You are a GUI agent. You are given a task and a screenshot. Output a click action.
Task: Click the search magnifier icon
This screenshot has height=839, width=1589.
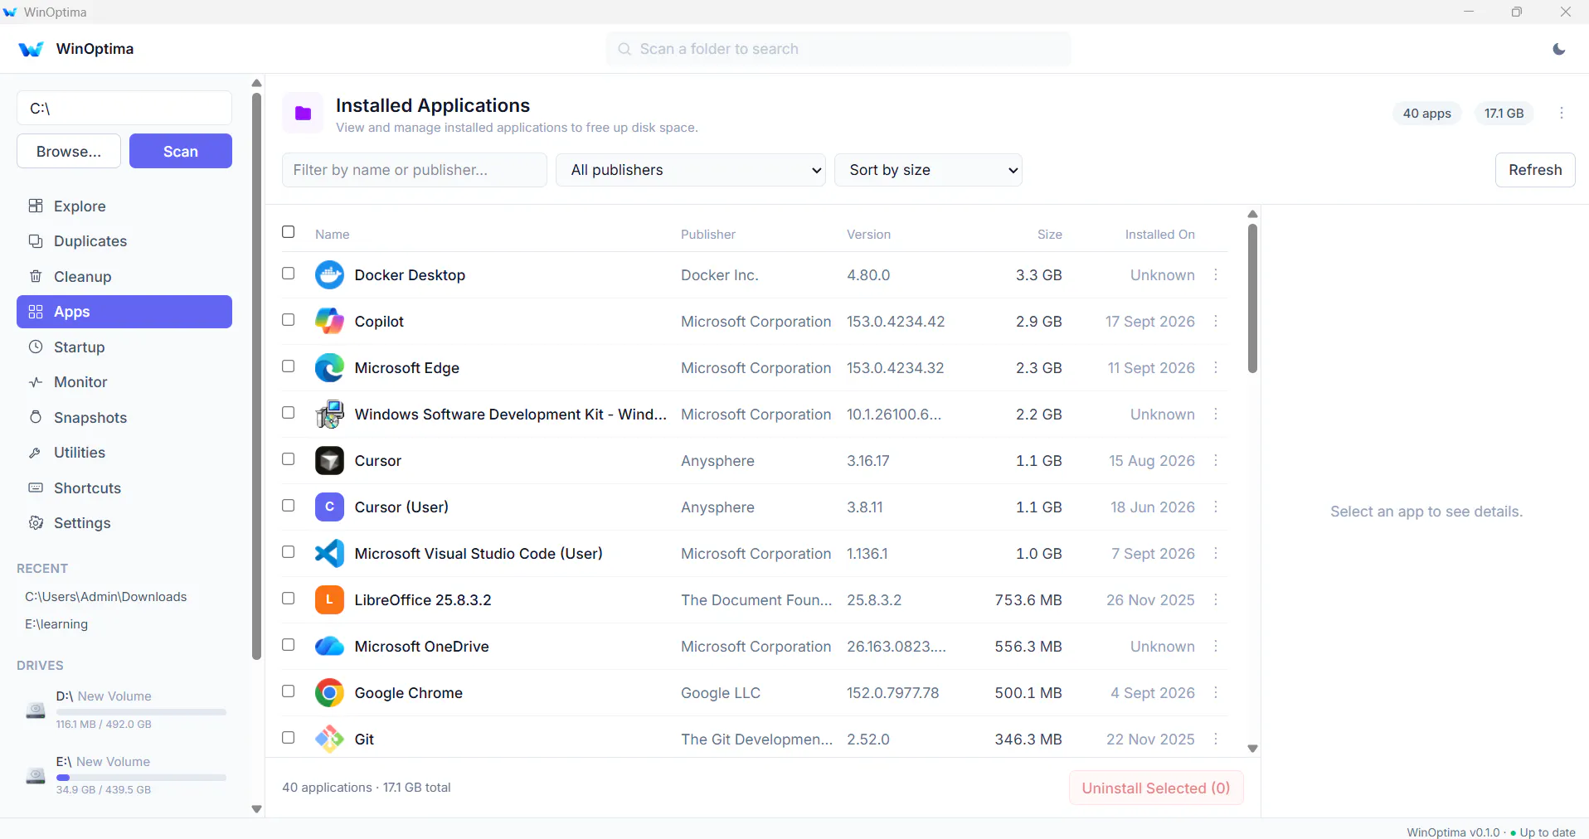click(x=624, y=49)
